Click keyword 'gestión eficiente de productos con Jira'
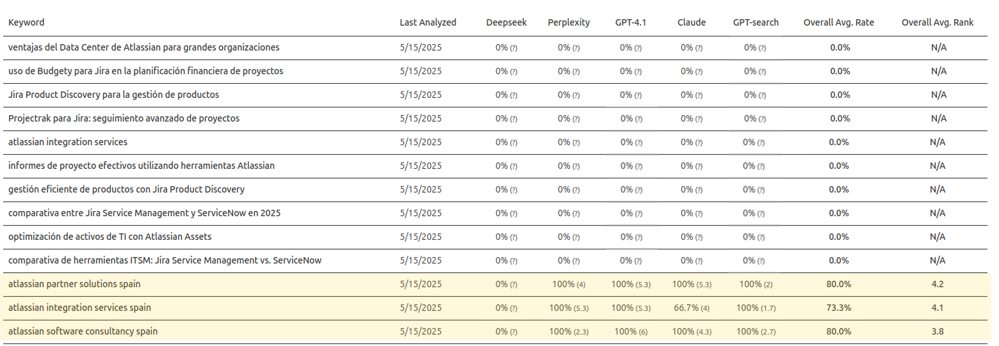 click(x=126, y=189)
